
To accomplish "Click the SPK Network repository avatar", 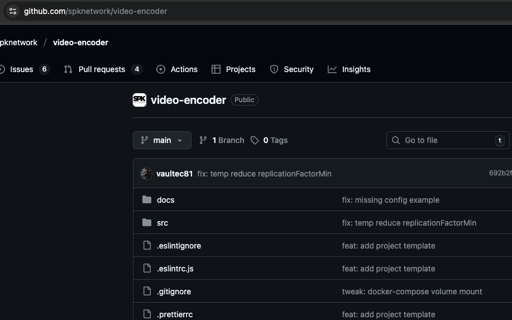I will coord(140,100).
